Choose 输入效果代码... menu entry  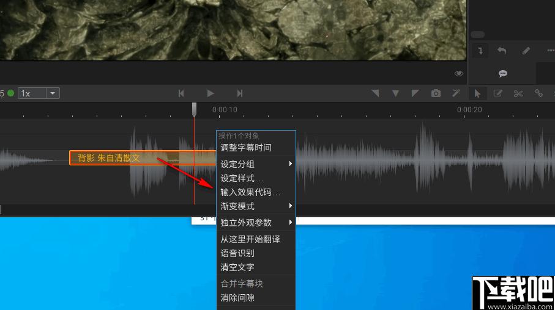tap(256, 192)
